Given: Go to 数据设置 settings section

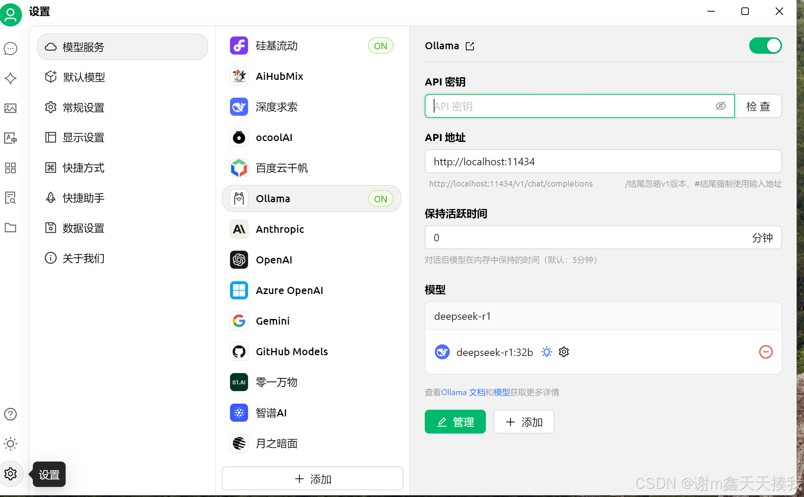Looking at the screenshot, I should point(84,228).
